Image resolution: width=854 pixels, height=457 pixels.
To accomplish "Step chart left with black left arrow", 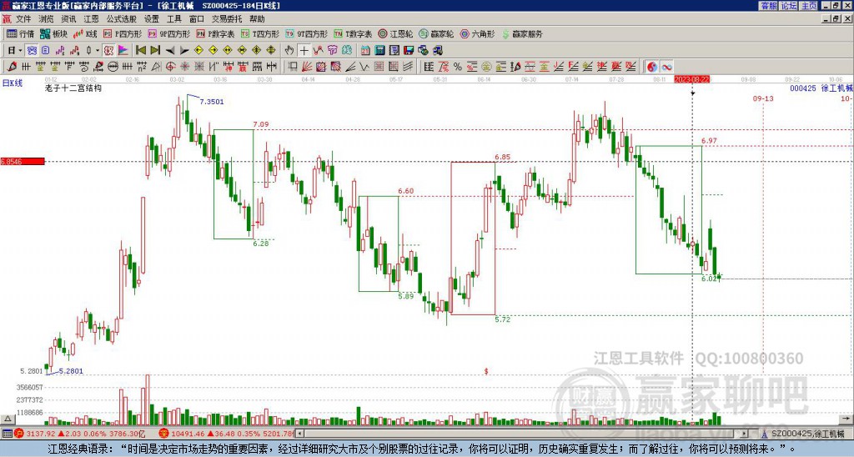I will [170, 50].
